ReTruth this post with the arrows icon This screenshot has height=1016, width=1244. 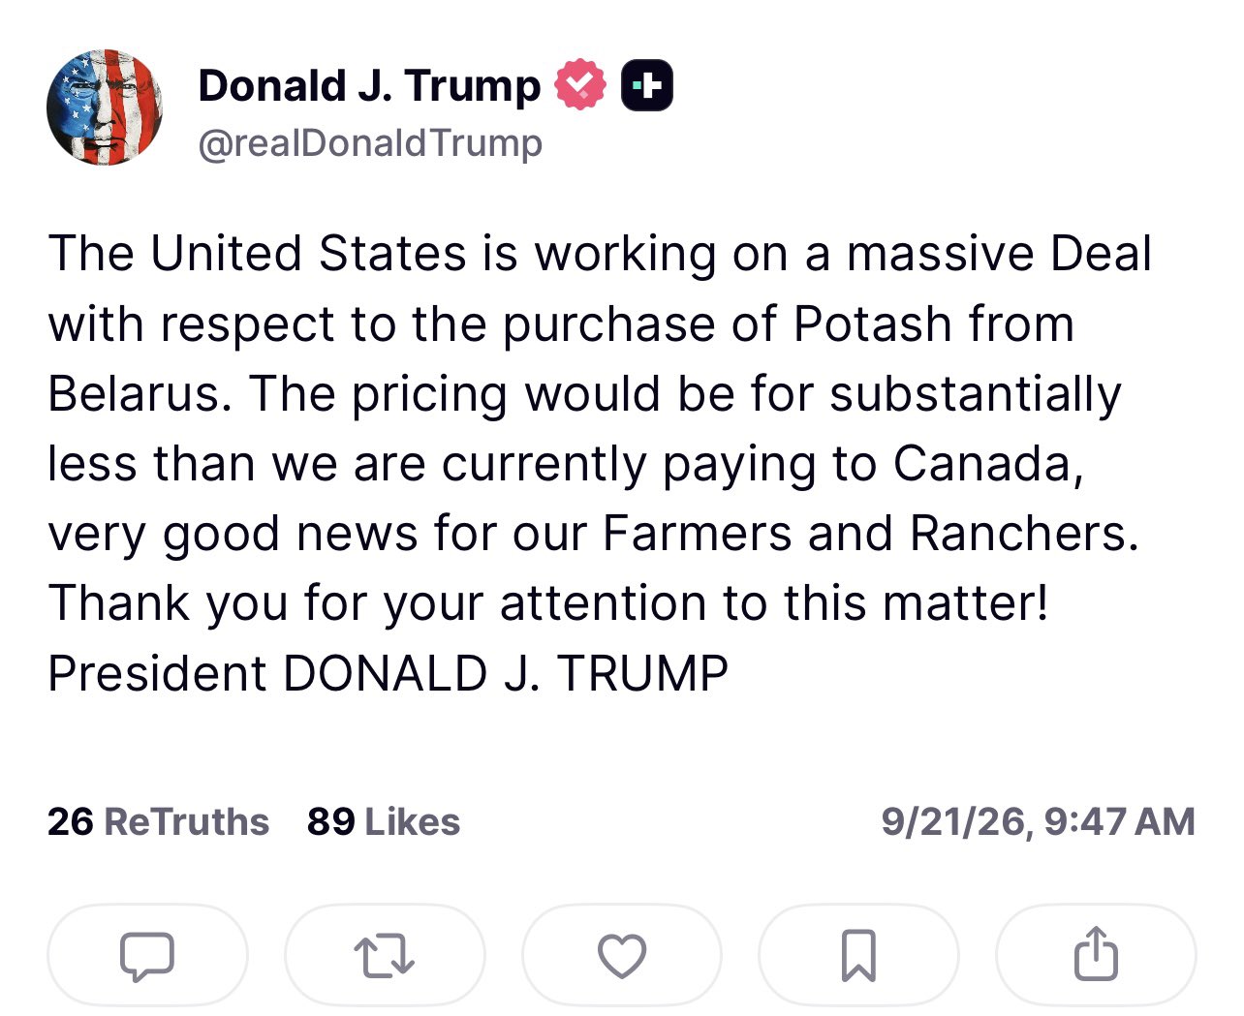tap(385, 956)
